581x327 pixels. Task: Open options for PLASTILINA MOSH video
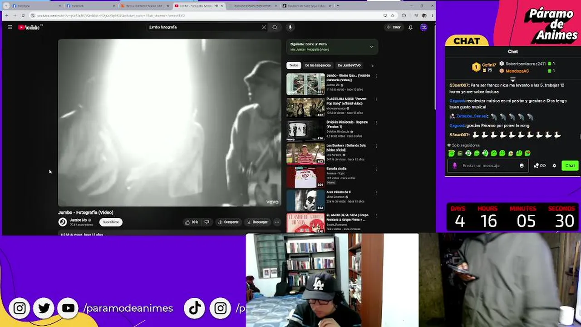click(376, 99)
